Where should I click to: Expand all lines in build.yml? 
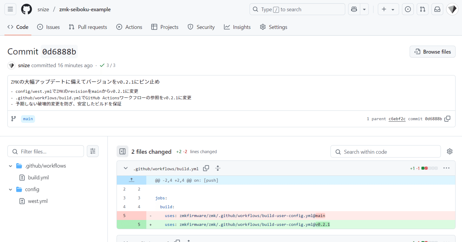point(218,168)
